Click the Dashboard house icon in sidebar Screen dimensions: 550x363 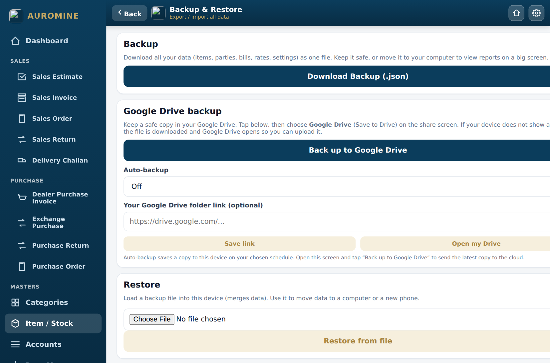coord(15,41)
